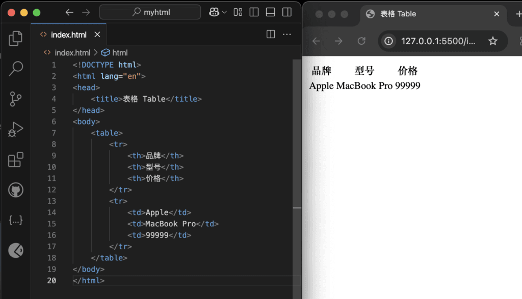Go forward in VS Code navigation history

click(x=86, y=12)
